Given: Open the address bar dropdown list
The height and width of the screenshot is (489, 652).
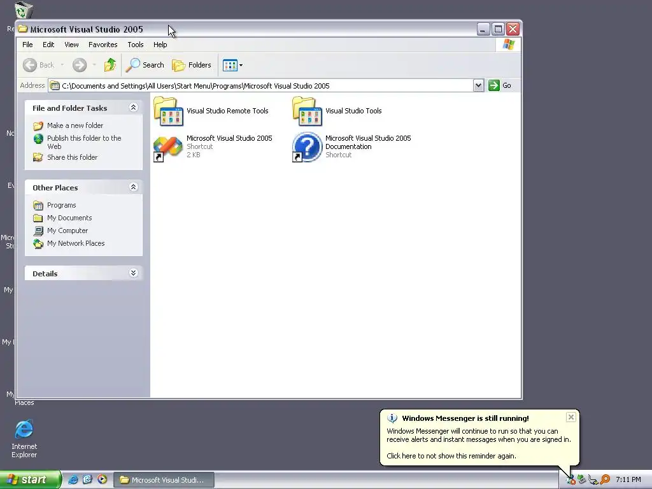Looking at the screenshot, I should [478, 86].
